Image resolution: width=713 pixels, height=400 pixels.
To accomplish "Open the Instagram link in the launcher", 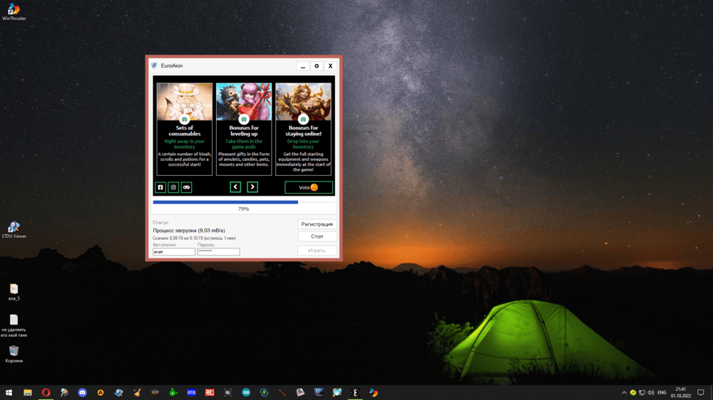I will 173,187.
